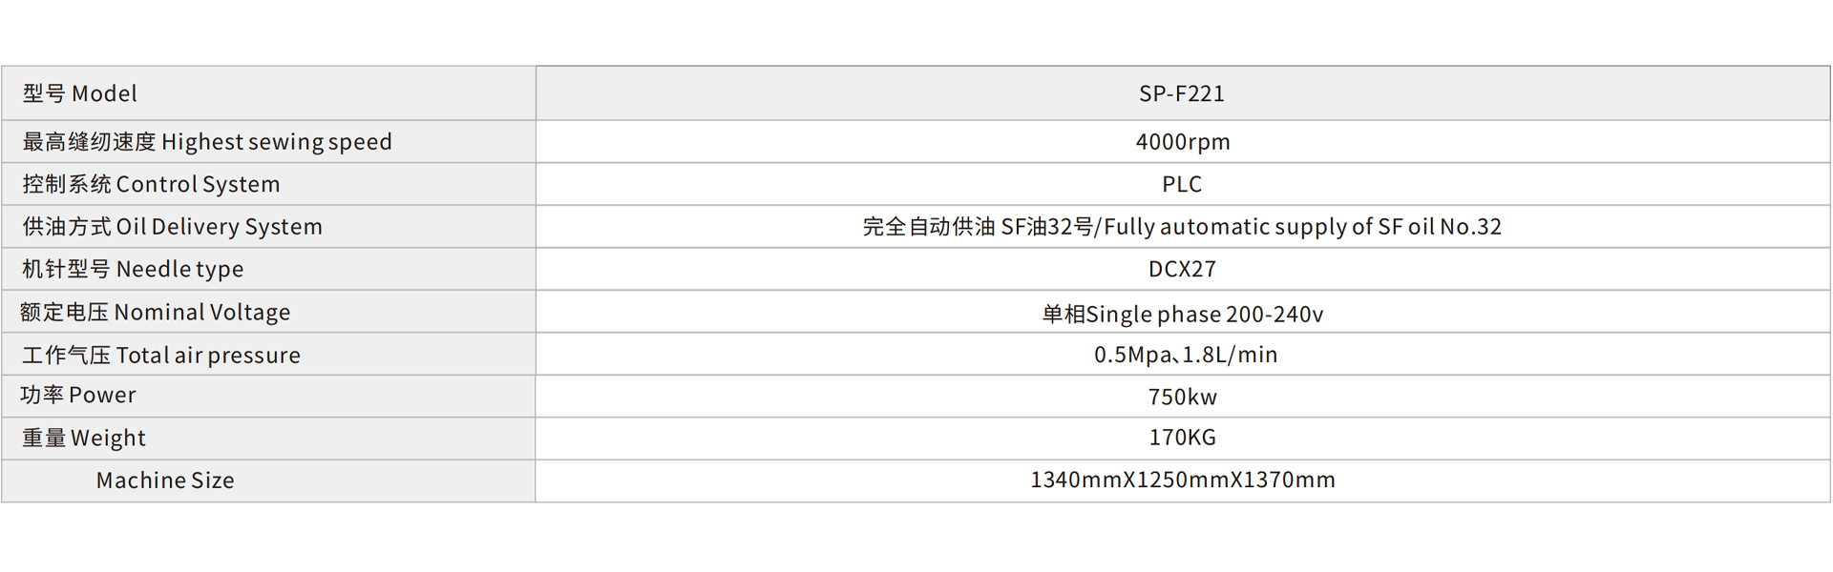Select the SF oil No.32 description text
The image size is (1833, 572).
coord(1182,227)
